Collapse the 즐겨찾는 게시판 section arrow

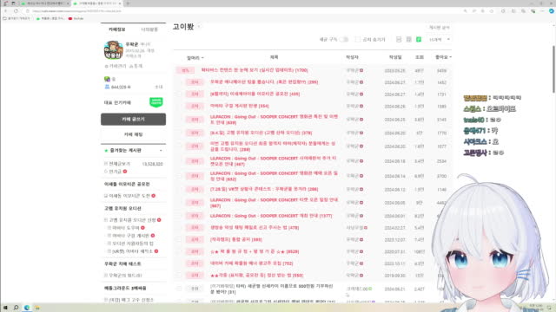(161, 151)
